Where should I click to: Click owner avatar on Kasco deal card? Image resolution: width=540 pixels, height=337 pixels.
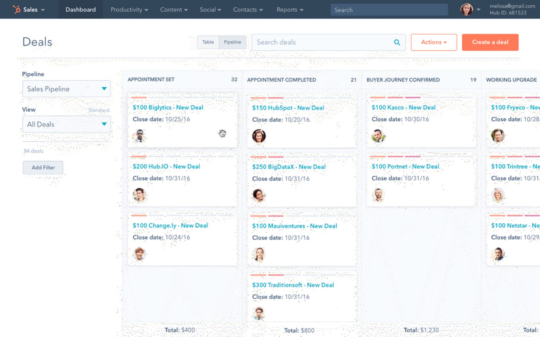[x=378, y=136]
